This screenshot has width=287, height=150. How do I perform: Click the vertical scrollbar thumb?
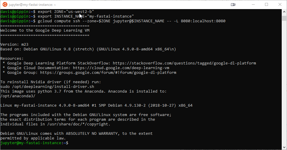point(284,18)
